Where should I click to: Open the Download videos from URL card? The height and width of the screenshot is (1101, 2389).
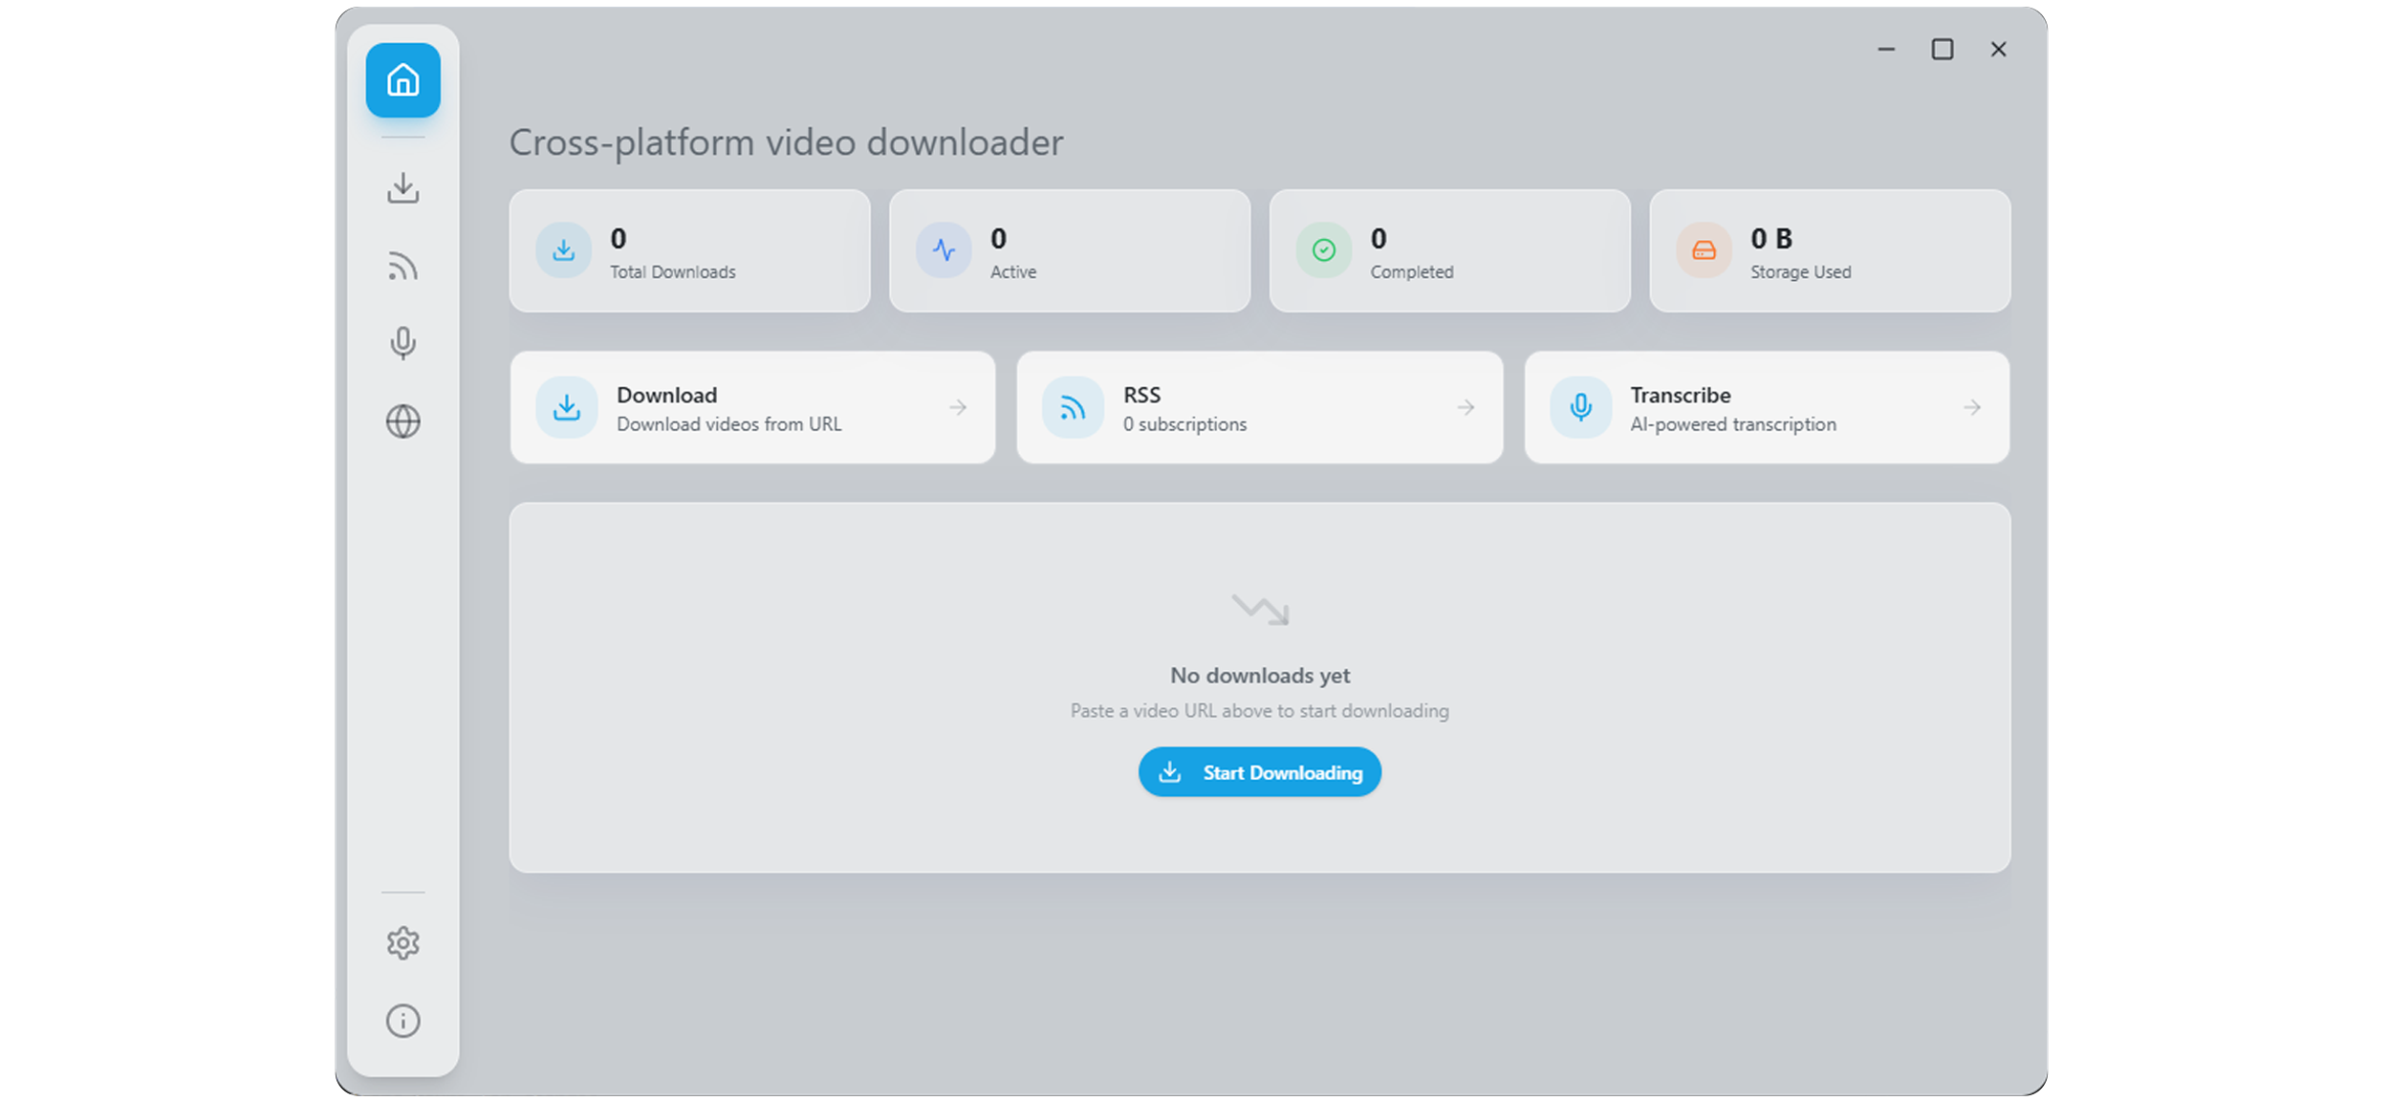click(752, 408)
